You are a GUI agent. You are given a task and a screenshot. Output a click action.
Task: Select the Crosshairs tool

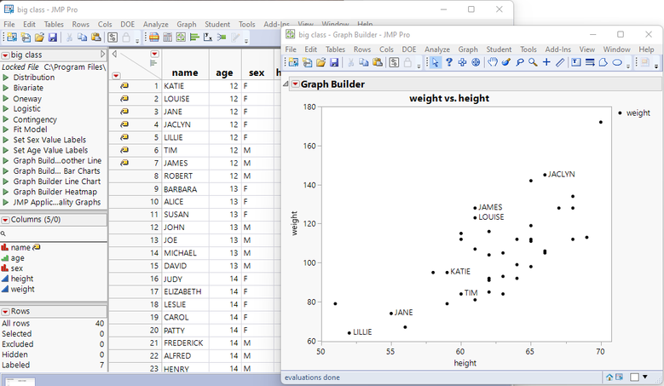pos(546,62)
